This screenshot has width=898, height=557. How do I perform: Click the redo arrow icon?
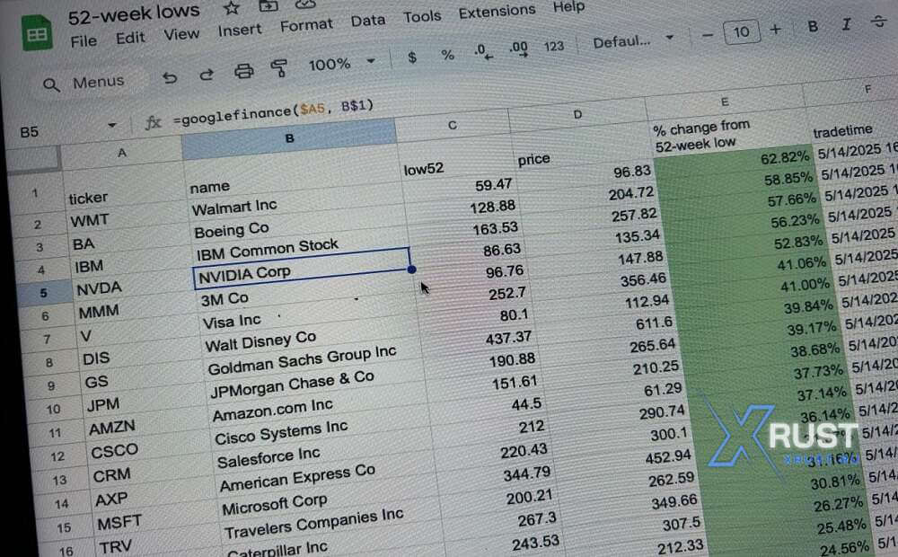point(207,75)
